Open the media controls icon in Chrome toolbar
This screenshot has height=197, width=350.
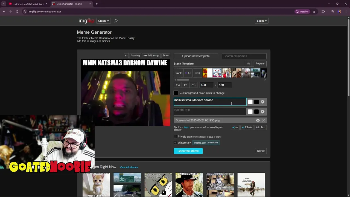tap(333, 11)
